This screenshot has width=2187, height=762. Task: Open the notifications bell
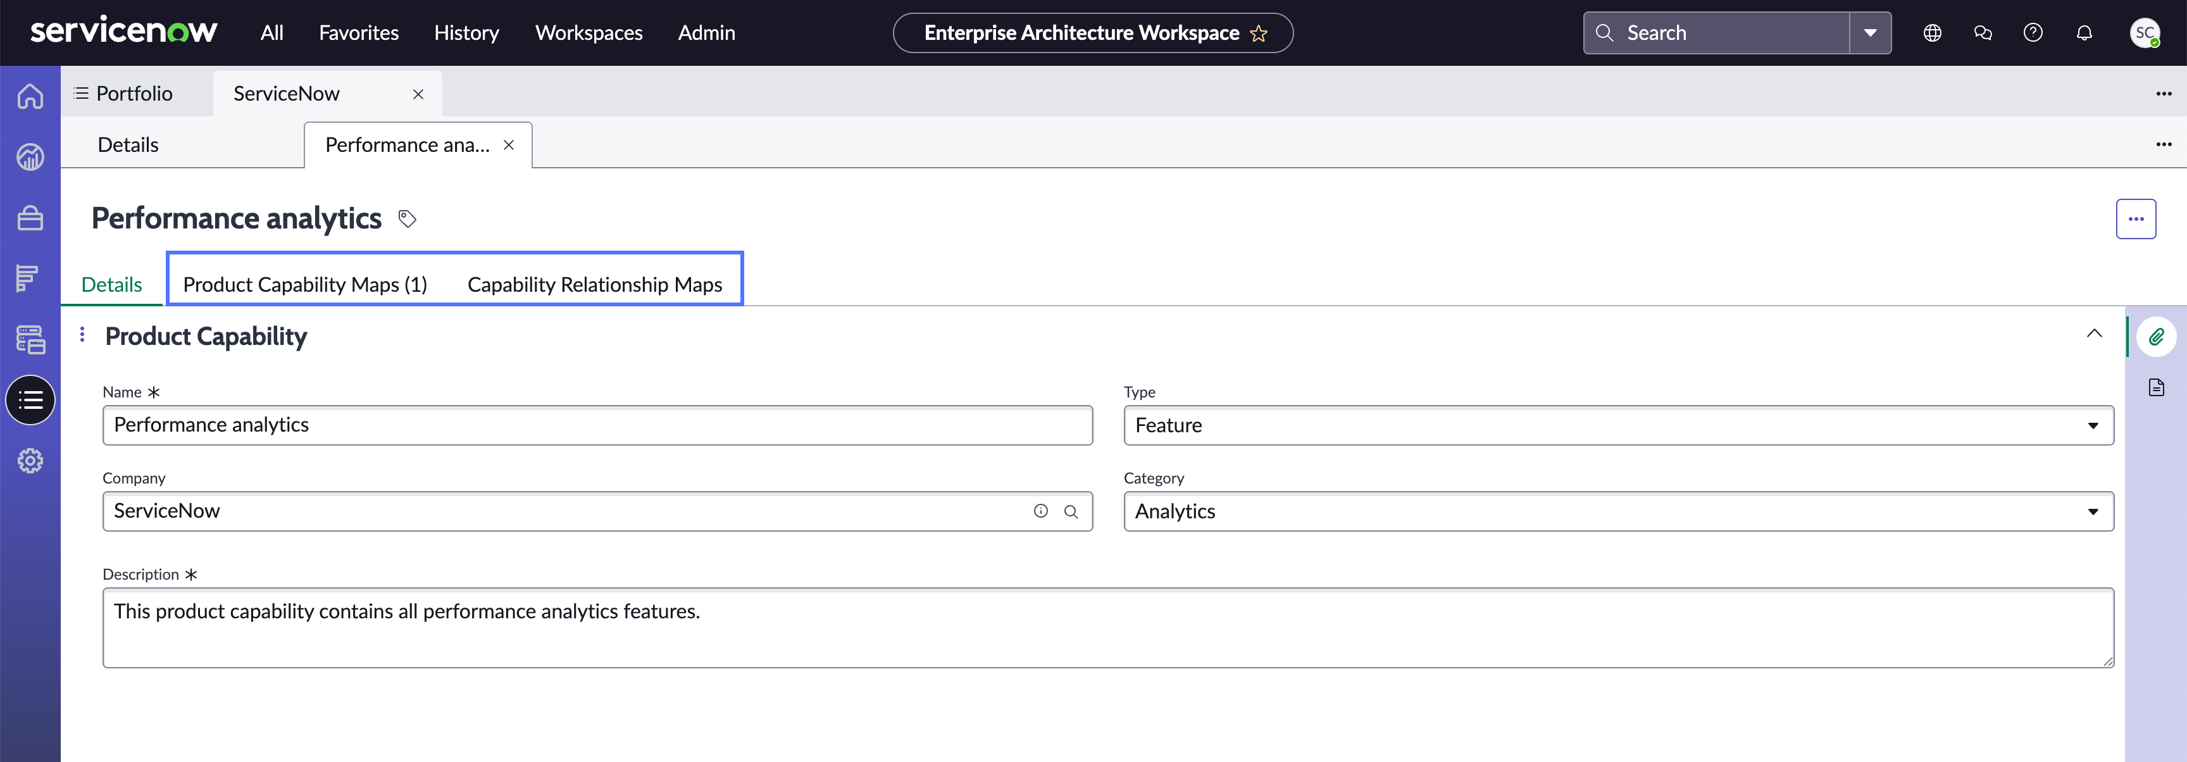pos(2084,33)
